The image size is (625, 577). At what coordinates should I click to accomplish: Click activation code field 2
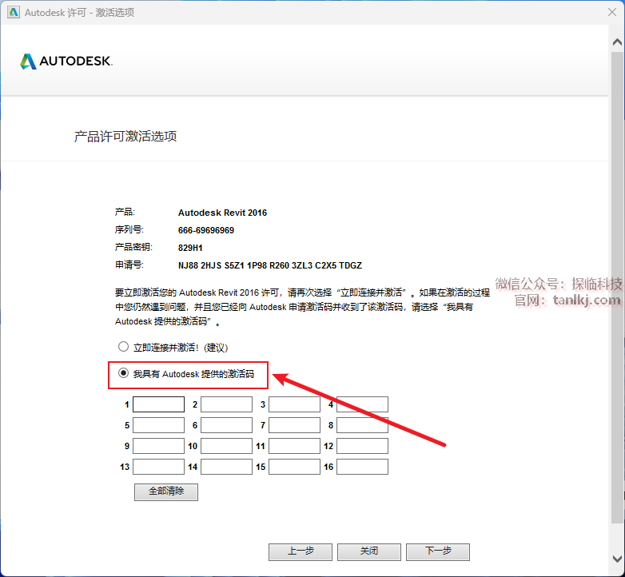tap(226, 404)
